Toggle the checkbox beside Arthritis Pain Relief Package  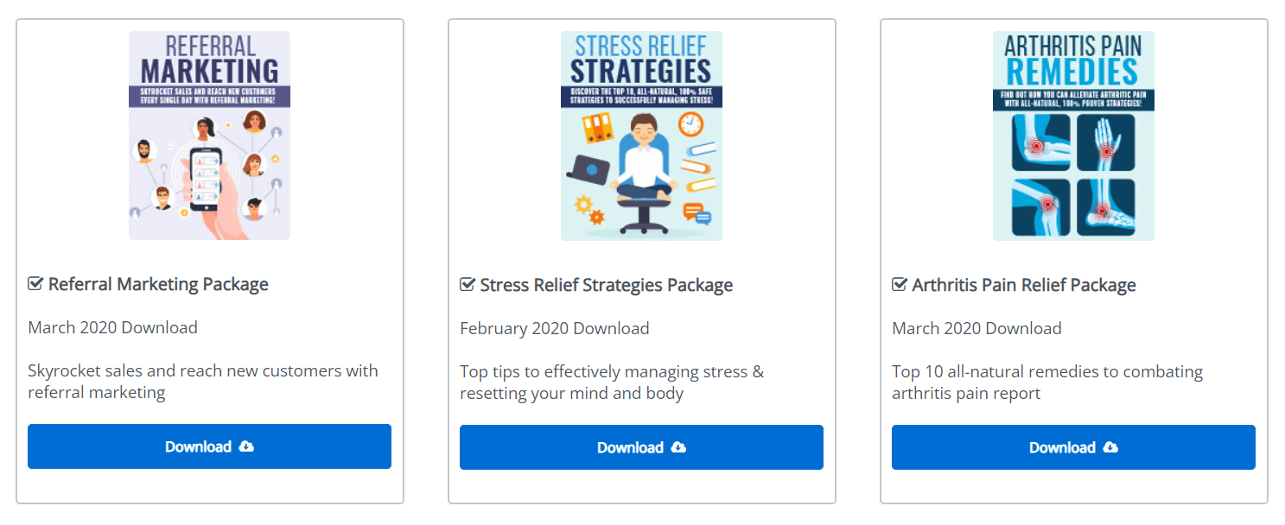pyautogui.click(x=900, y=285)
